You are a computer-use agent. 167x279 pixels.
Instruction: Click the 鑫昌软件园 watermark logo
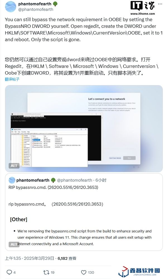click(x=139, y=272)
